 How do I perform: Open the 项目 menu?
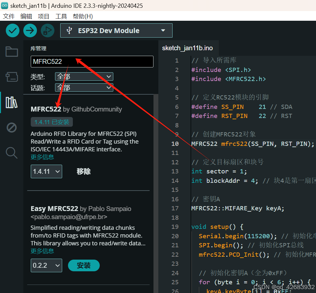[x=43, y=16]
